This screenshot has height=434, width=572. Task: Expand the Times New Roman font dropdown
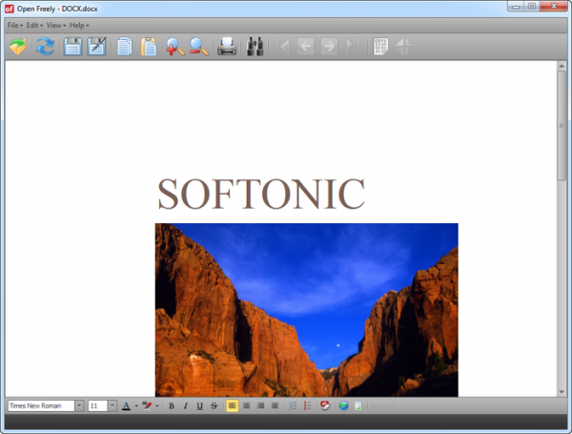coord(79,406)
